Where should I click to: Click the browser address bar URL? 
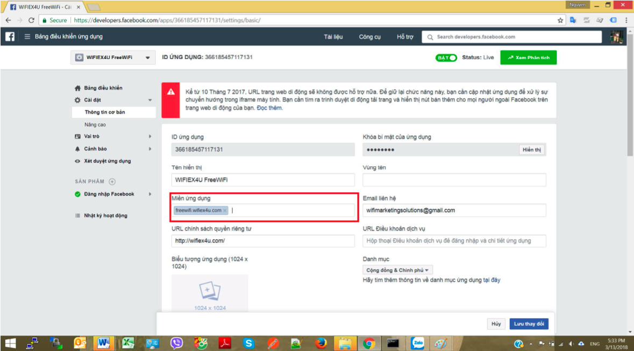(x=167, y=20)
